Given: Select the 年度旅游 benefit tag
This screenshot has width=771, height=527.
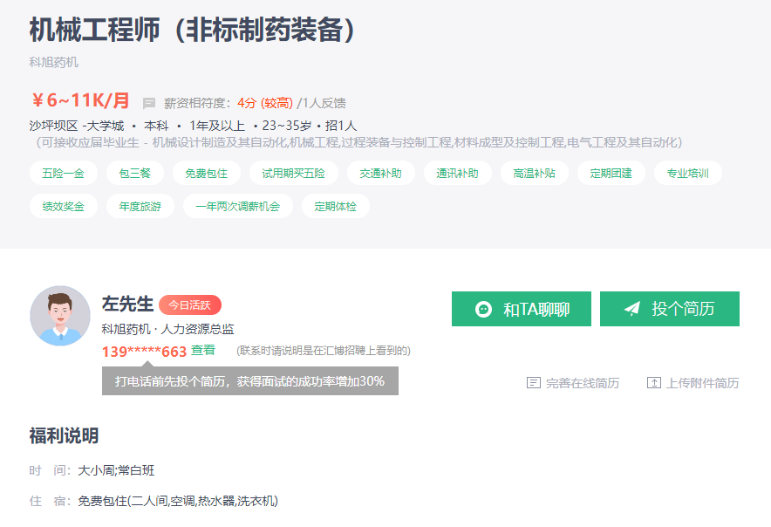Looking at the screenshot, I should tap(140, 206).
